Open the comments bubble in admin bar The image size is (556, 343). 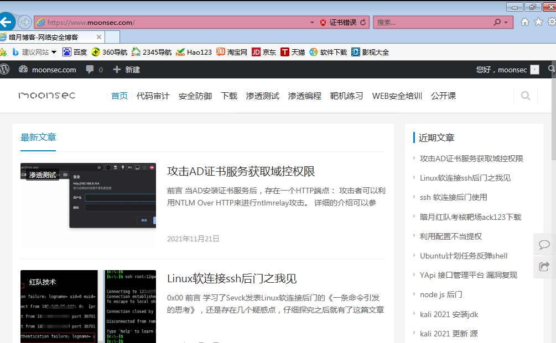(x=94, y=70)
